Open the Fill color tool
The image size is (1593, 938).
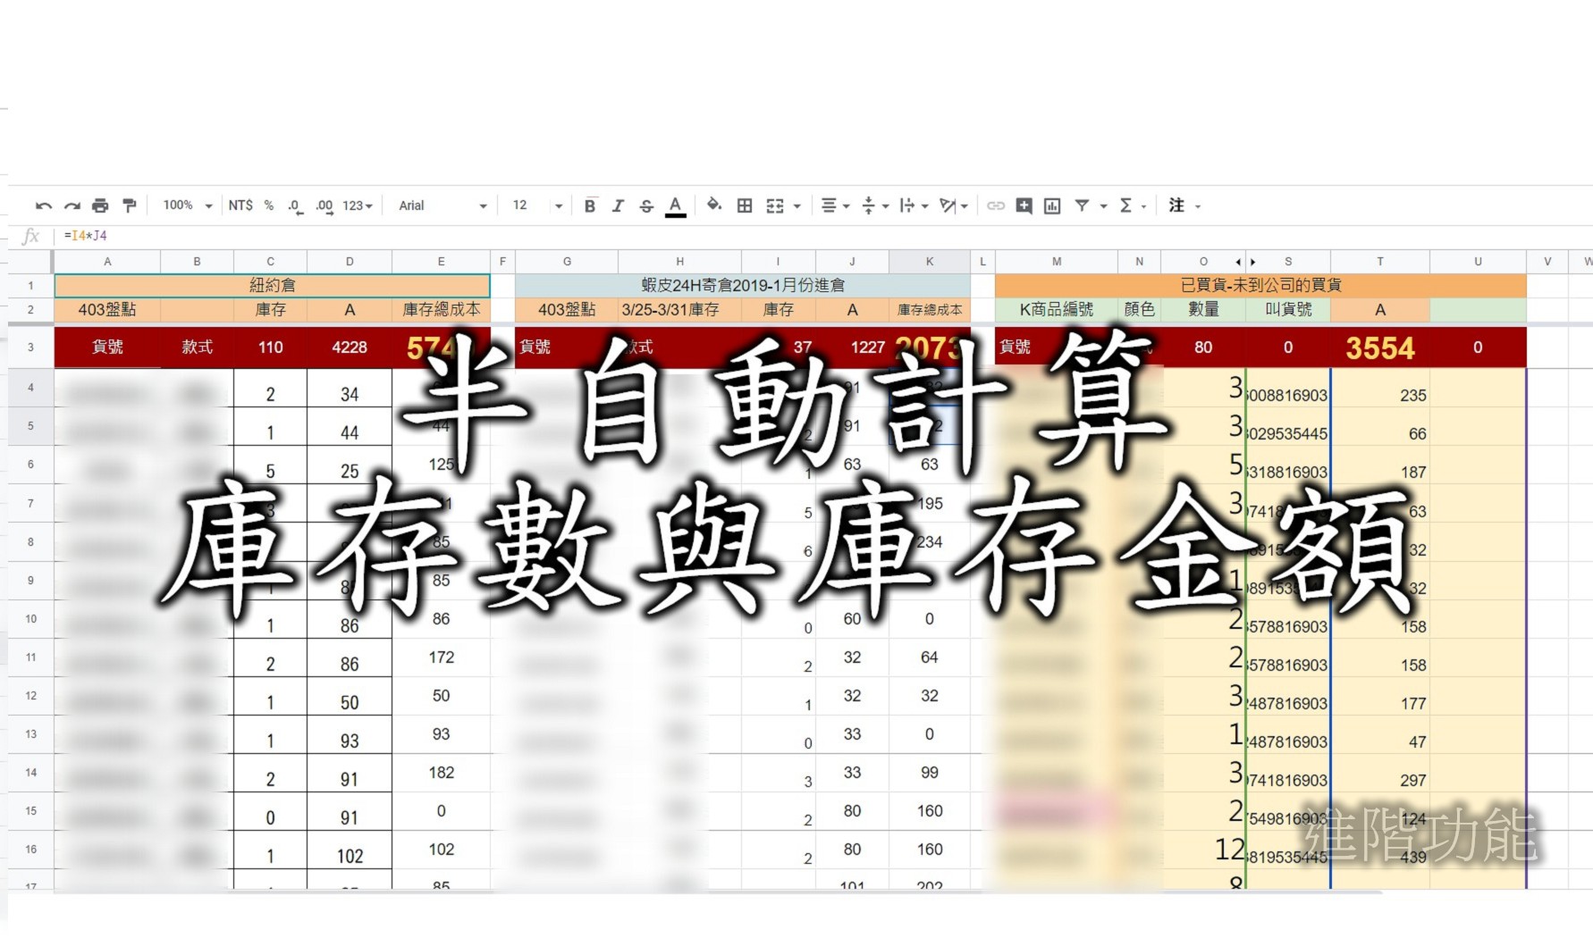713,205
